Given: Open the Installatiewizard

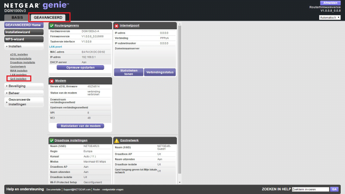Looking at the screenshot, I should (24, 32).
